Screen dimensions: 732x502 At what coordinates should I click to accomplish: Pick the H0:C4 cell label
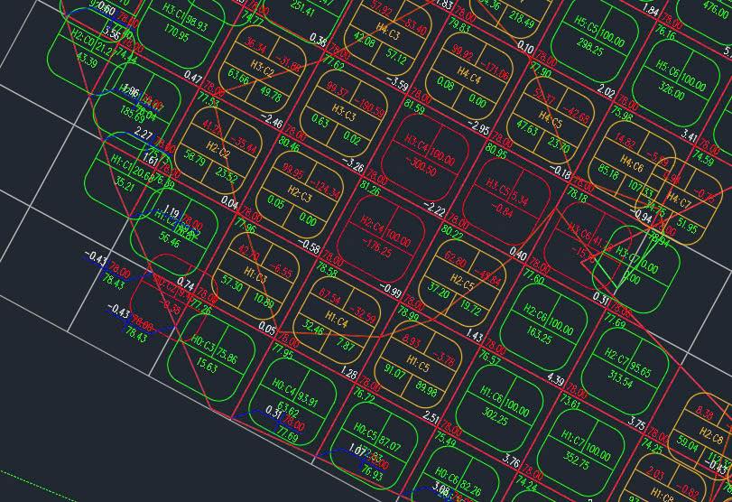(x=284, y=387)
